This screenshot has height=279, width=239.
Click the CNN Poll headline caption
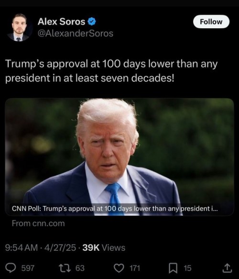[115, 209]
